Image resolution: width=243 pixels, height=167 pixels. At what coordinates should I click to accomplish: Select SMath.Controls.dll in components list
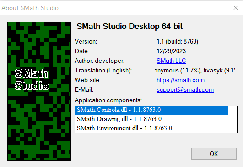tap(151, 110)
